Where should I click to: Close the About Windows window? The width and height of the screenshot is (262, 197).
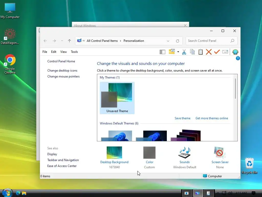tap(185, 25)
